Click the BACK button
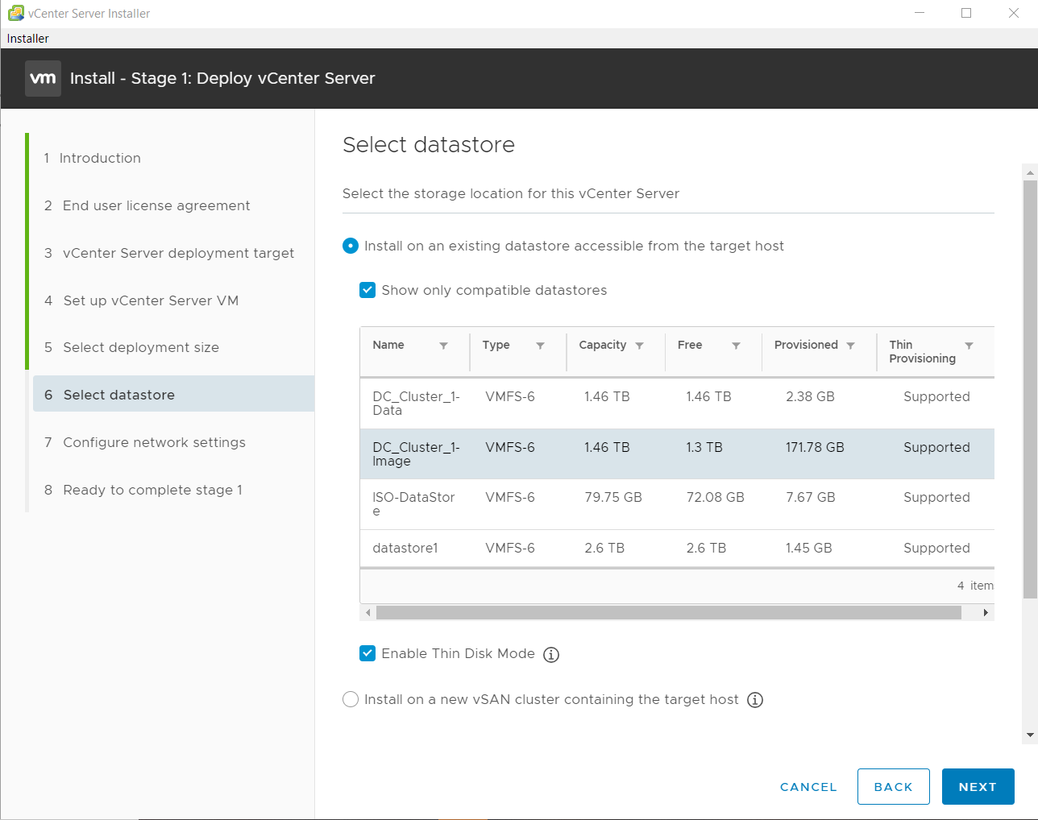Screen dimensions: 1038x820 893,786
